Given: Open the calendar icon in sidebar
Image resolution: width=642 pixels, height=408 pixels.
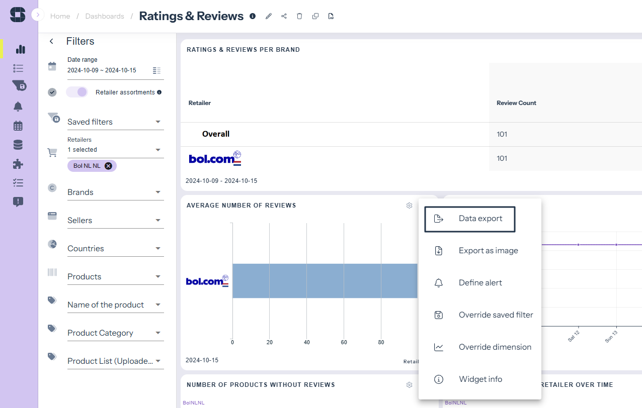Looking at the screenshot, I should pyautogui.click(x=19, y=126).
